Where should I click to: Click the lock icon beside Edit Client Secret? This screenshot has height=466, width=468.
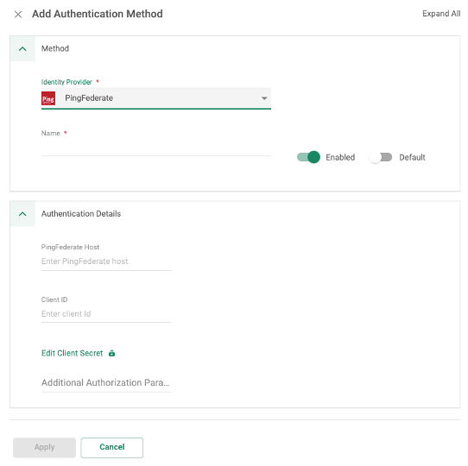(111, 353)
